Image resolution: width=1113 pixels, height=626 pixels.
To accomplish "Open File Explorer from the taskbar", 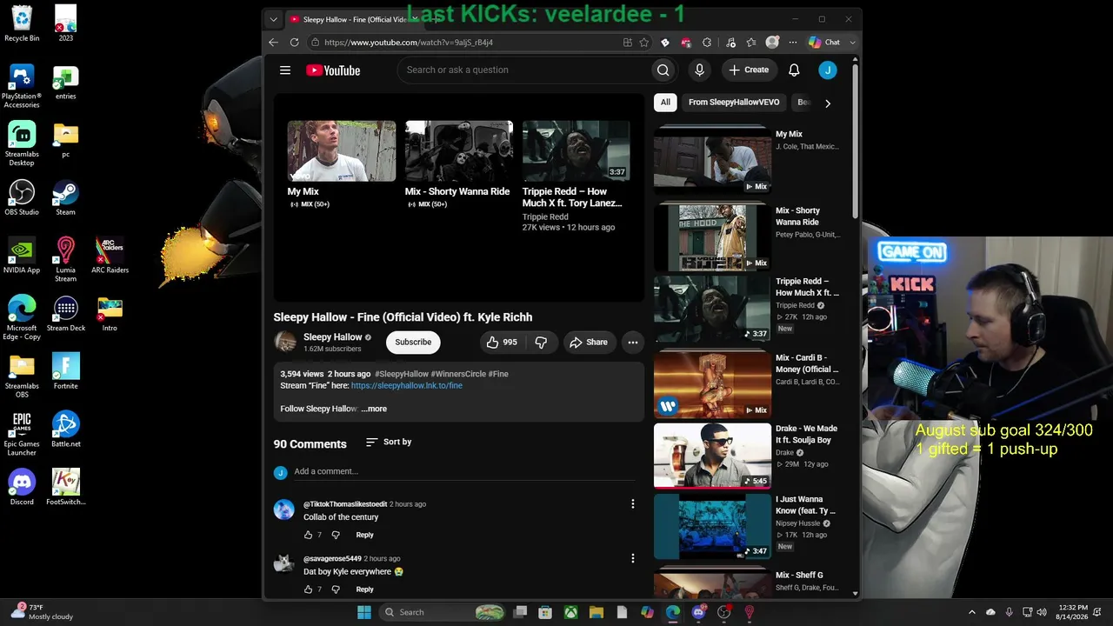I will point(596,612).
